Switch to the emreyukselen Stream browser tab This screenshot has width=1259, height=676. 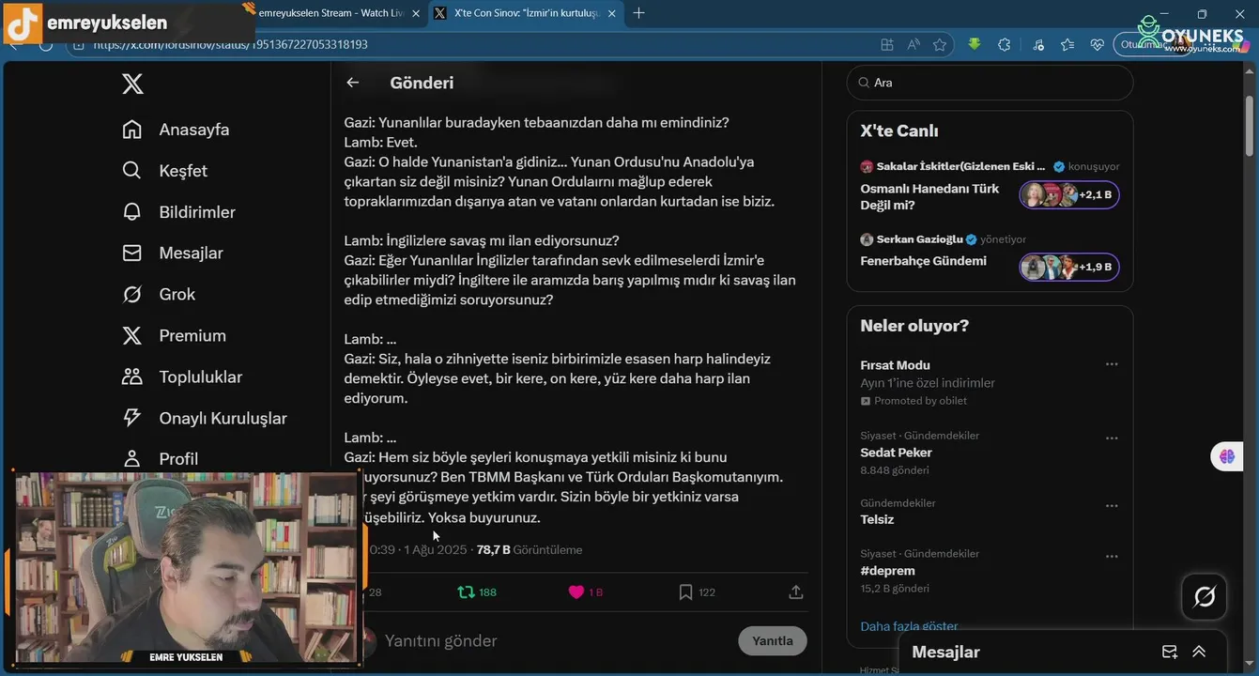329,13
